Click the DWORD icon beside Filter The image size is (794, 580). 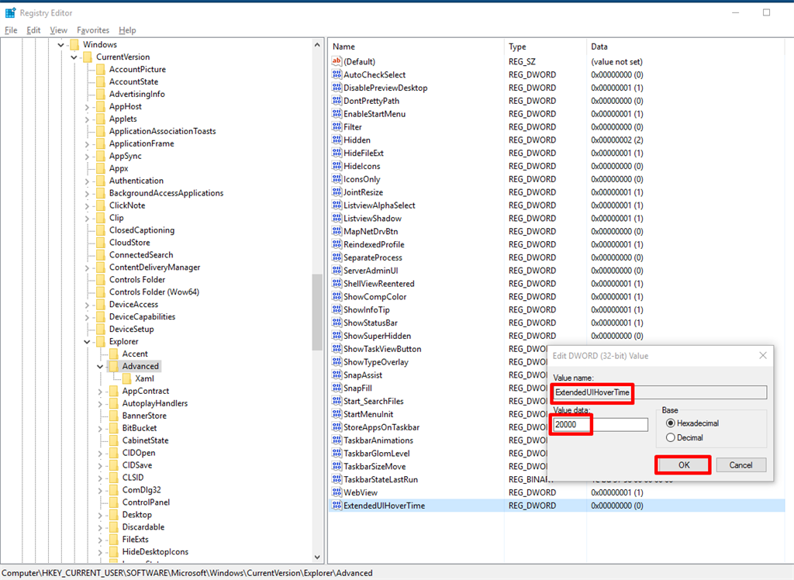[x=337, y=126]
